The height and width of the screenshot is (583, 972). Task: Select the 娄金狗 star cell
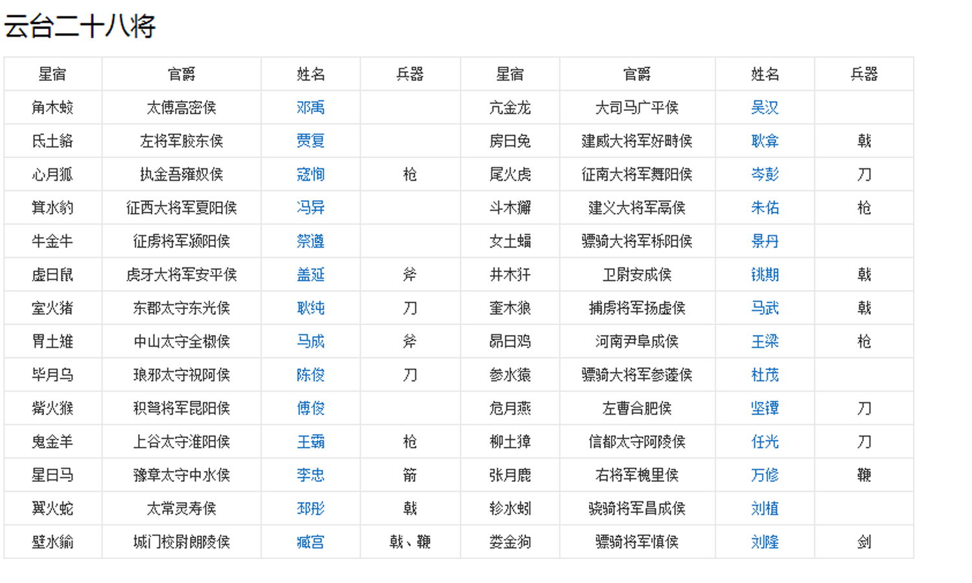510,542
